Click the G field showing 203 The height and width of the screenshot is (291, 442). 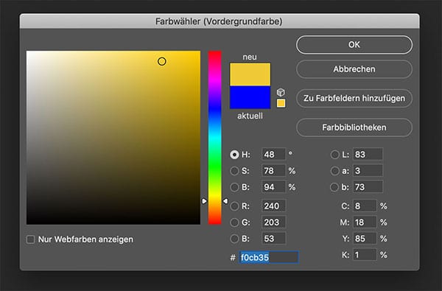[x=274, y=222]
